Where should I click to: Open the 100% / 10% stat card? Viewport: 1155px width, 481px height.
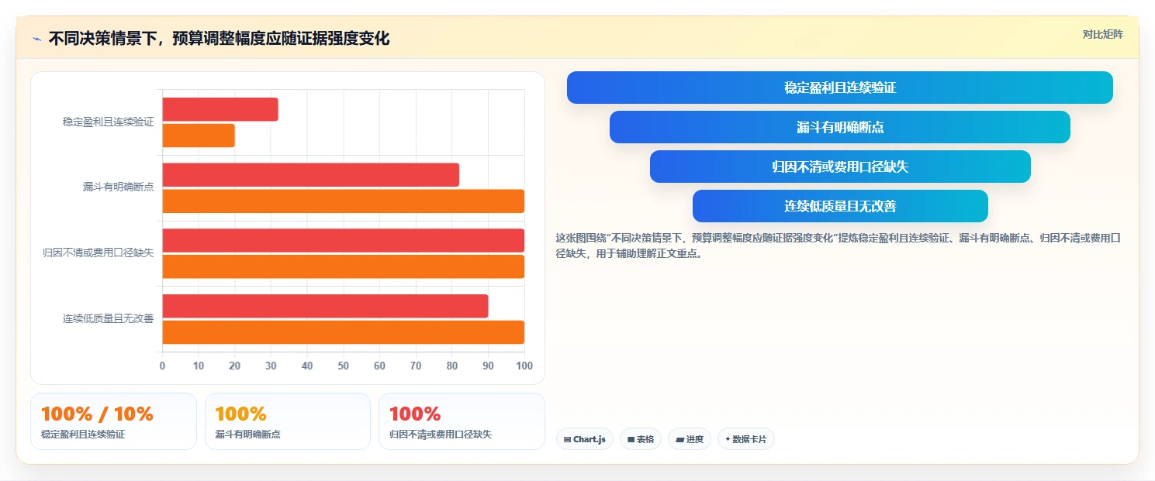point(113,421)
